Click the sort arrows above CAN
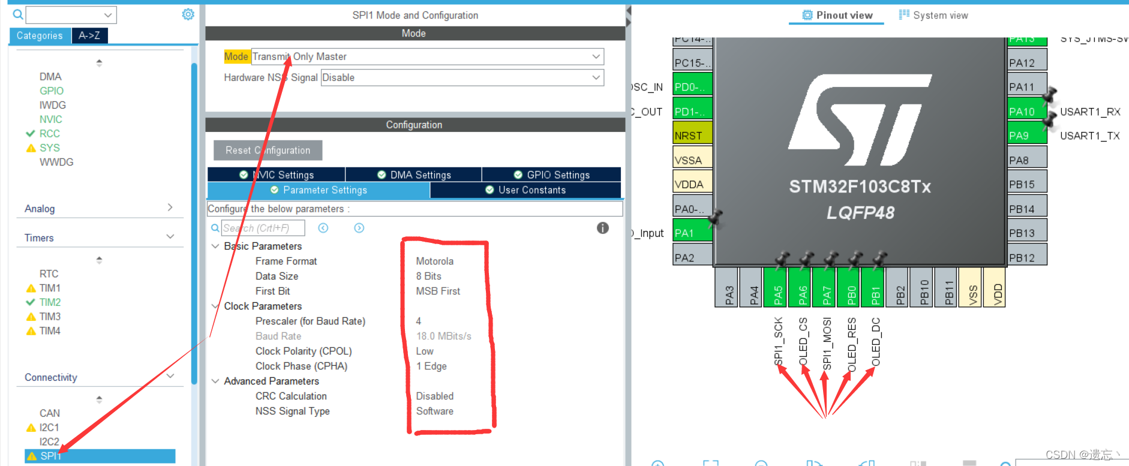Image resolution: width=1129 pixels, height=466 pixels. click(99, 399)
